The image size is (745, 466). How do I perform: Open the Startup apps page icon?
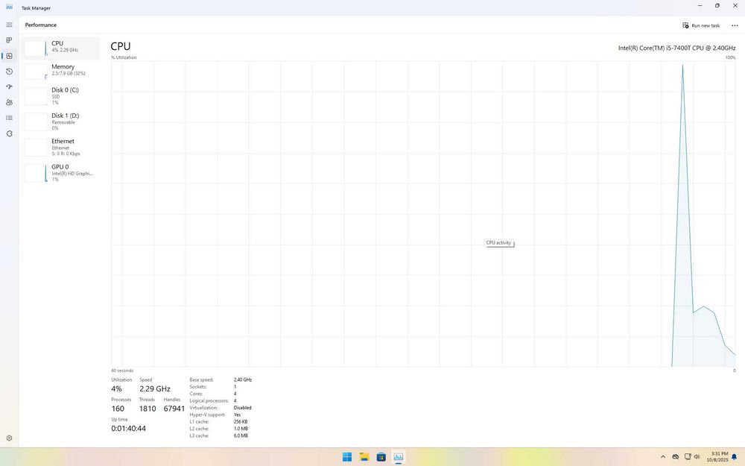point(9,87)
